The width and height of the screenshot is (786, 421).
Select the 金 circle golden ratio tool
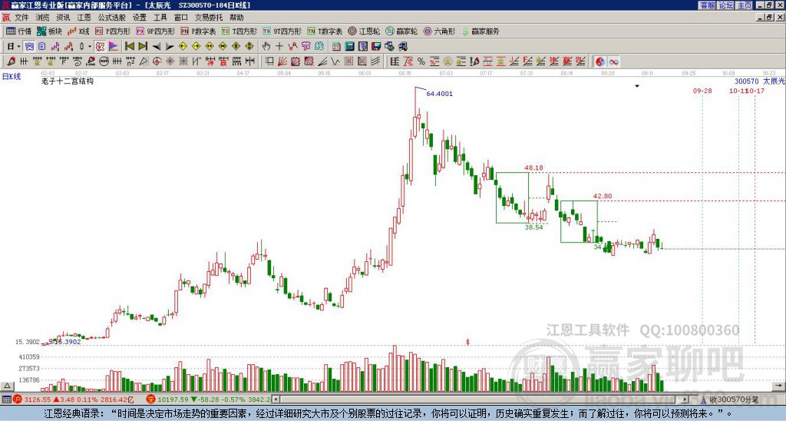[447, 61]
